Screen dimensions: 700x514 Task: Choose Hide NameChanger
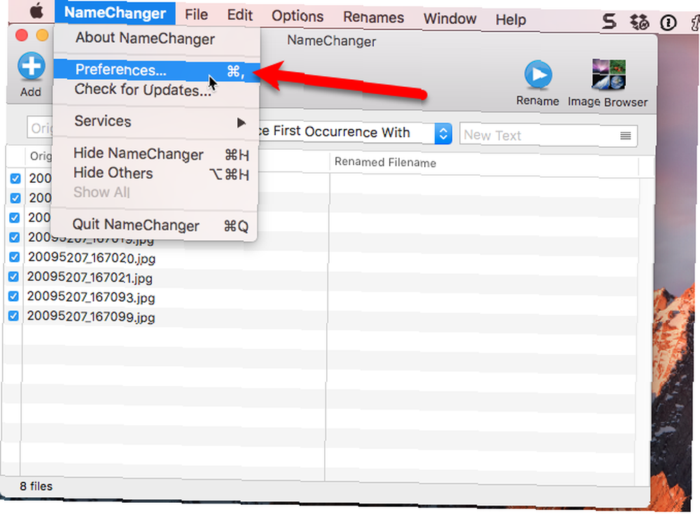[155, 154]
